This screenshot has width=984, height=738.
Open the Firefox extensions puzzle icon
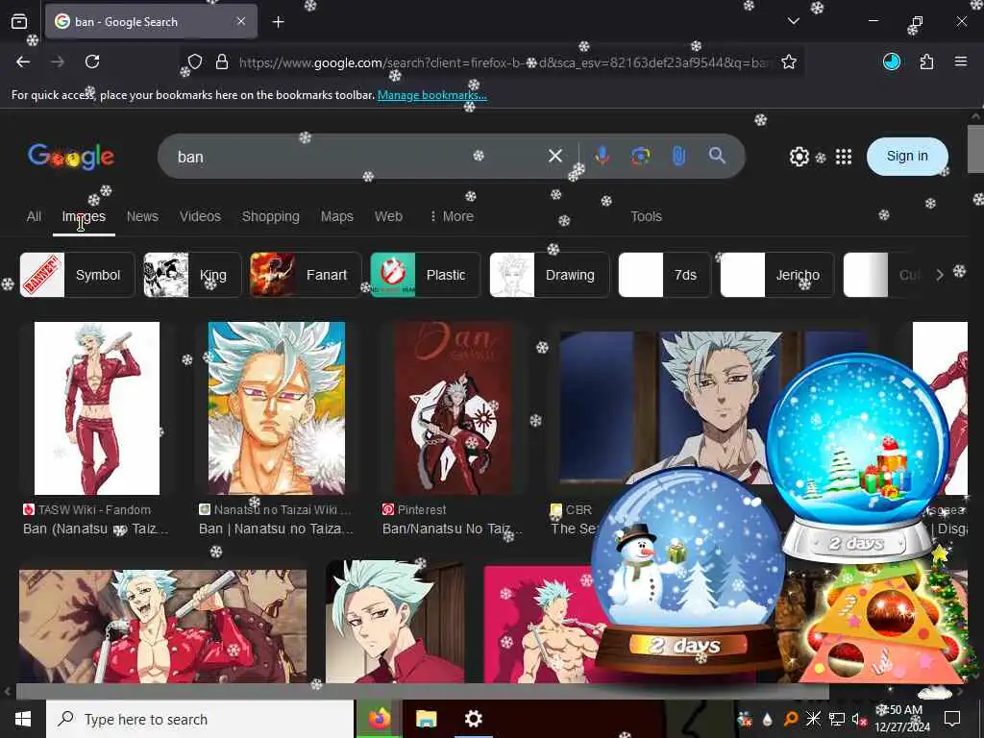[926, 61]
